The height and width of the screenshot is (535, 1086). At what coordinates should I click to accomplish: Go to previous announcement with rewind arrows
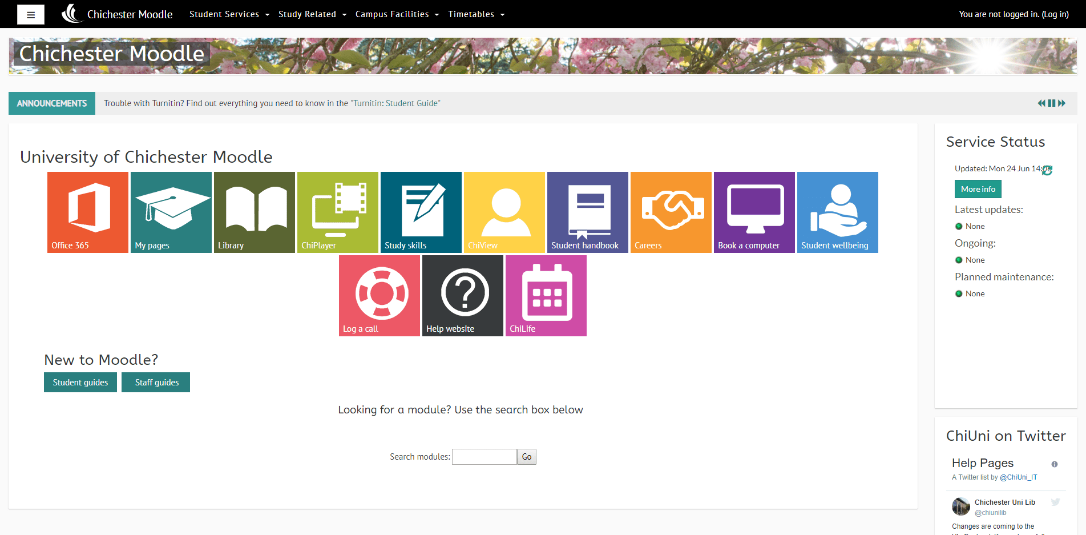tap(1041, 103)
